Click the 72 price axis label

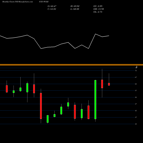[136, 71]
